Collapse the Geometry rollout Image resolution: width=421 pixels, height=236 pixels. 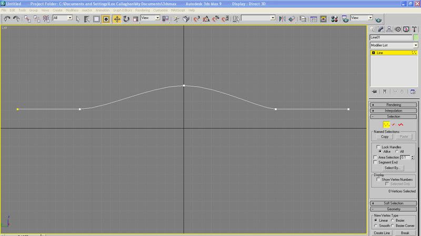394,209
